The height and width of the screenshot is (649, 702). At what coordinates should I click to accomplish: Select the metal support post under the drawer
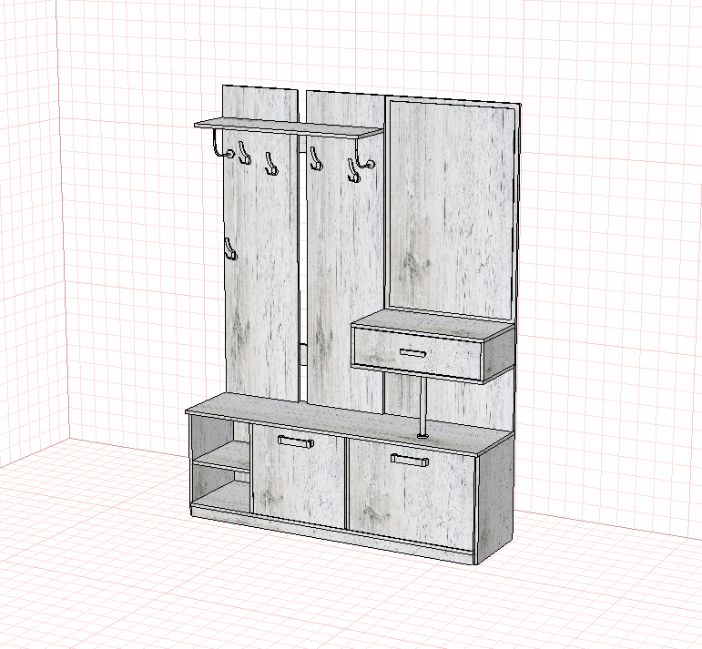[x=422, y=406]
